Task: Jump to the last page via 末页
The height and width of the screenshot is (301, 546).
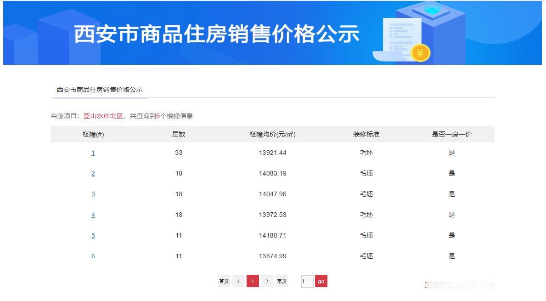Action: tap(281, 281)
